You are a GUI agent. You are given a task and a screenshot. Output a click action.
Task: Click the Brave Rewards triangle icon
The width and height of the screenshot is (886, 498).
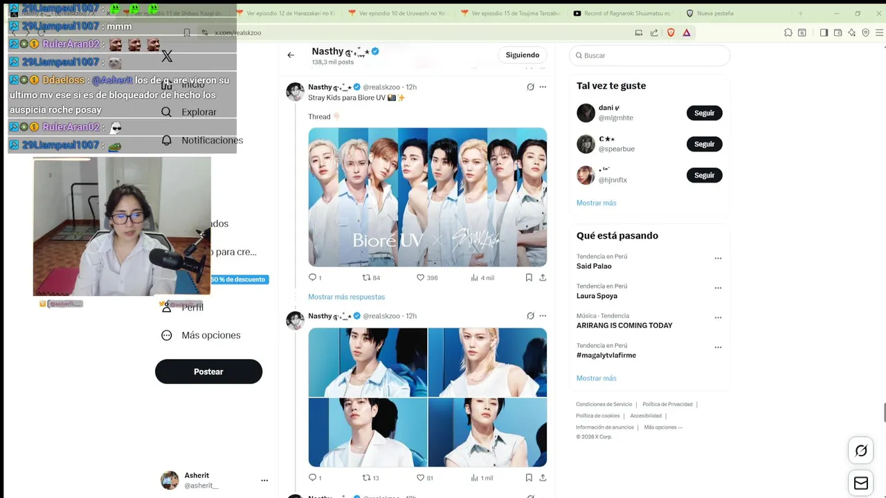tap(687, 33)
